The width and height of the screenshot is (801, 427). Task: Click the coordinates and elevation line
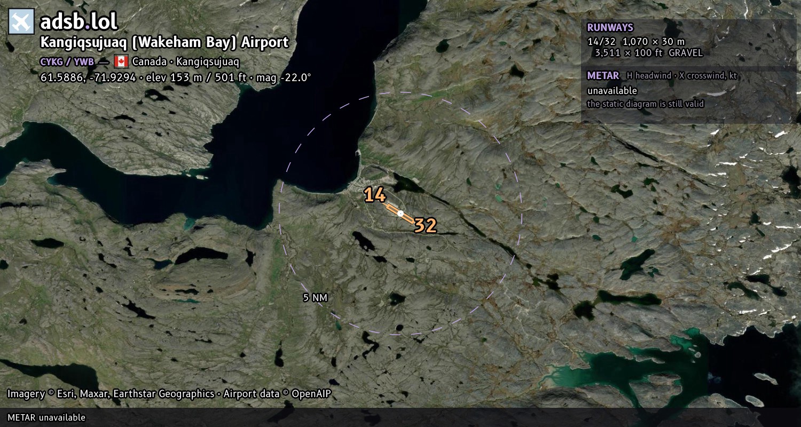(x=176, y=77)
